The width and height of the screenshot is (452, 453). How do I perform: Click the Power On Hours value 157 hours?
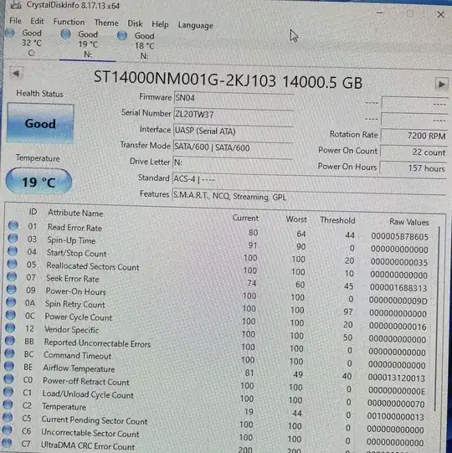413,167
